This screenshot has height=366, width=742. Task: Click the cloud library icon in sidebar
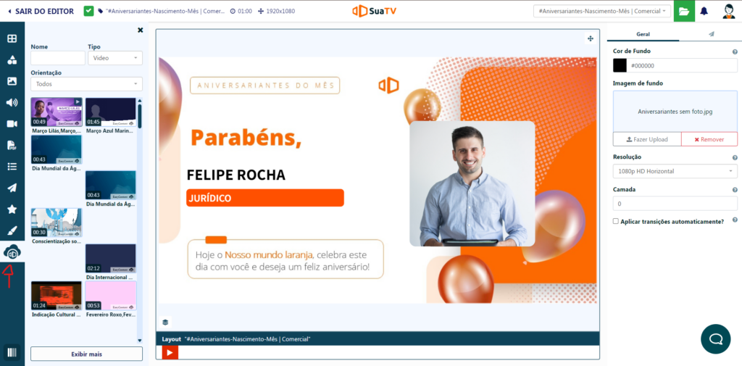point(12,252)
